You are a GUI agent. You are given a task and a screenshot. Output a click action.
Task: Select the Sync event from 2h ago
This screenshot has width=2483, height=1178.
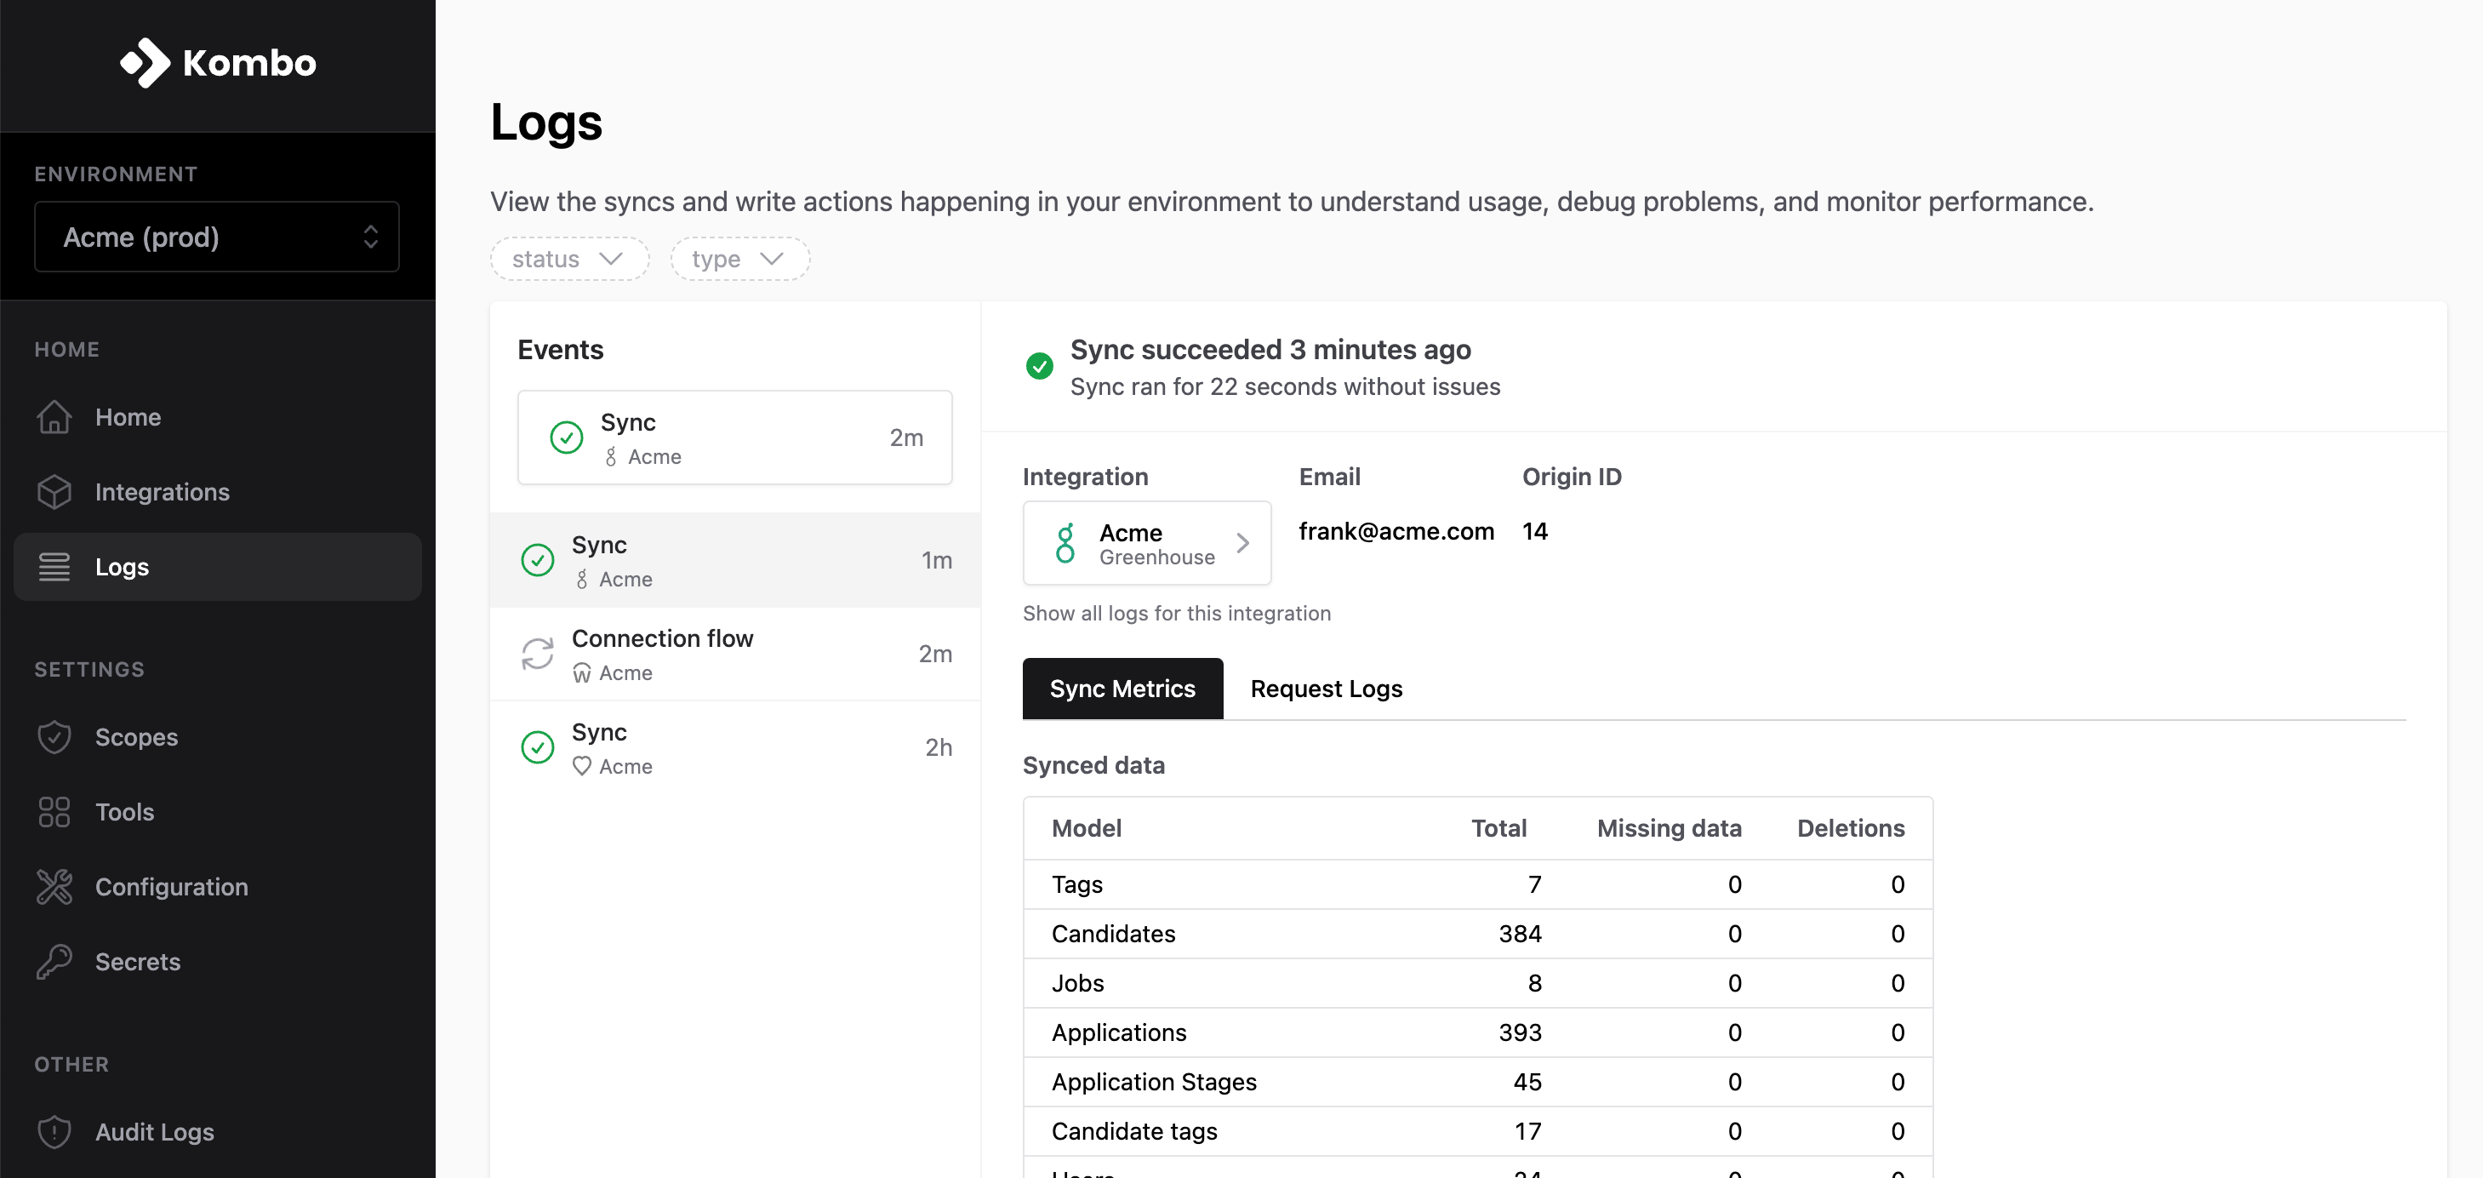pos(734,747)
